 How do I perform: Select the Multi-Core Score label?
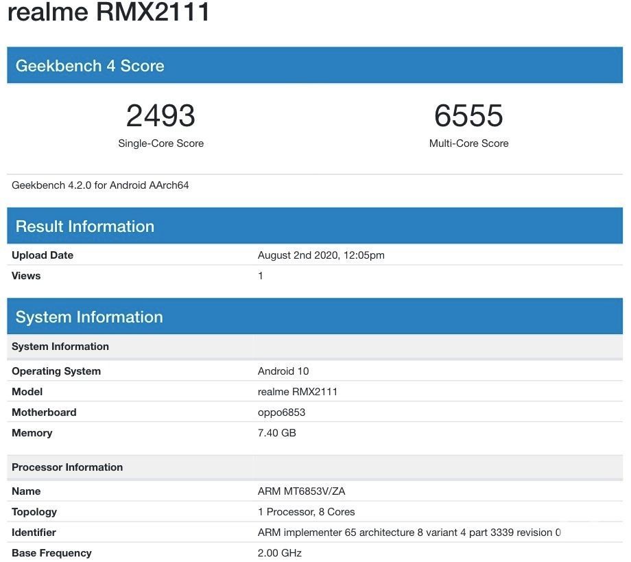pos(468,143)
